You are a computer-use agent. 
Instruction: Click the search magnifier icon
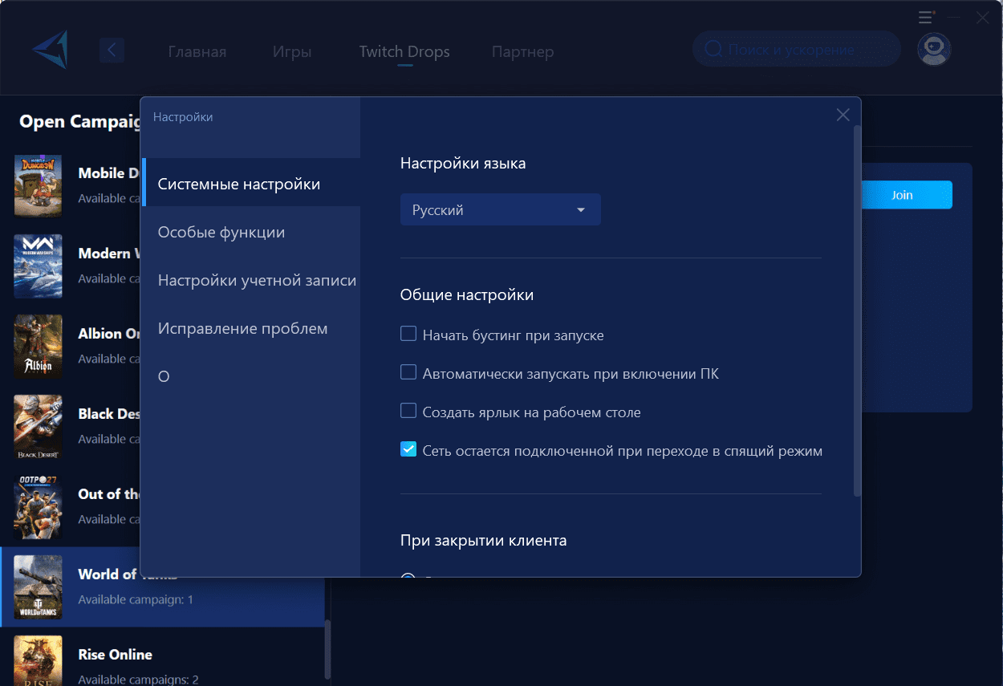point(712,50)
